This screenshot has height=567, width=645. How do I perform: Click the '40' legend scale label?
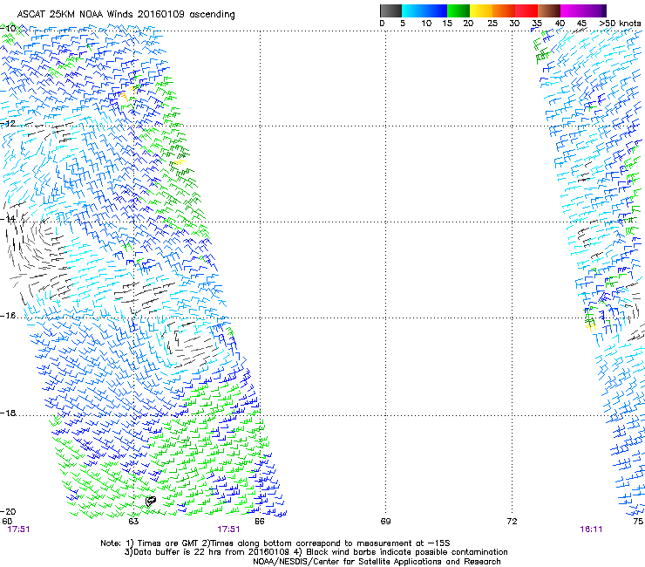[560, 24]
